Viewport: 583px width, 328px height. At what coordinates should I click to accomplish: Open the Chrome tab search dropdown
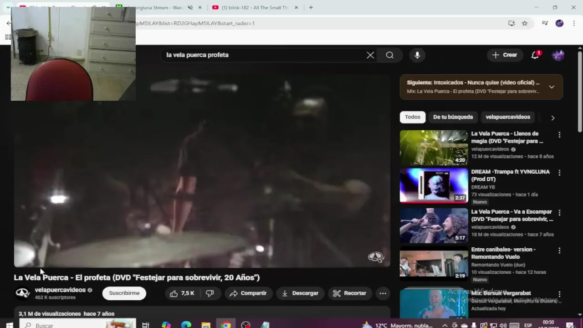pyautogui.click(x=8, y=7)
